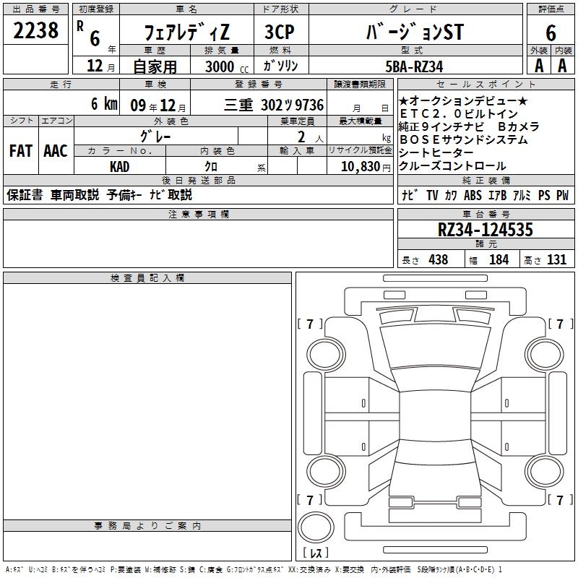The image size is (578, 578).
Task: Click the top-left tire marking [7]
Action: click(311, 324)
